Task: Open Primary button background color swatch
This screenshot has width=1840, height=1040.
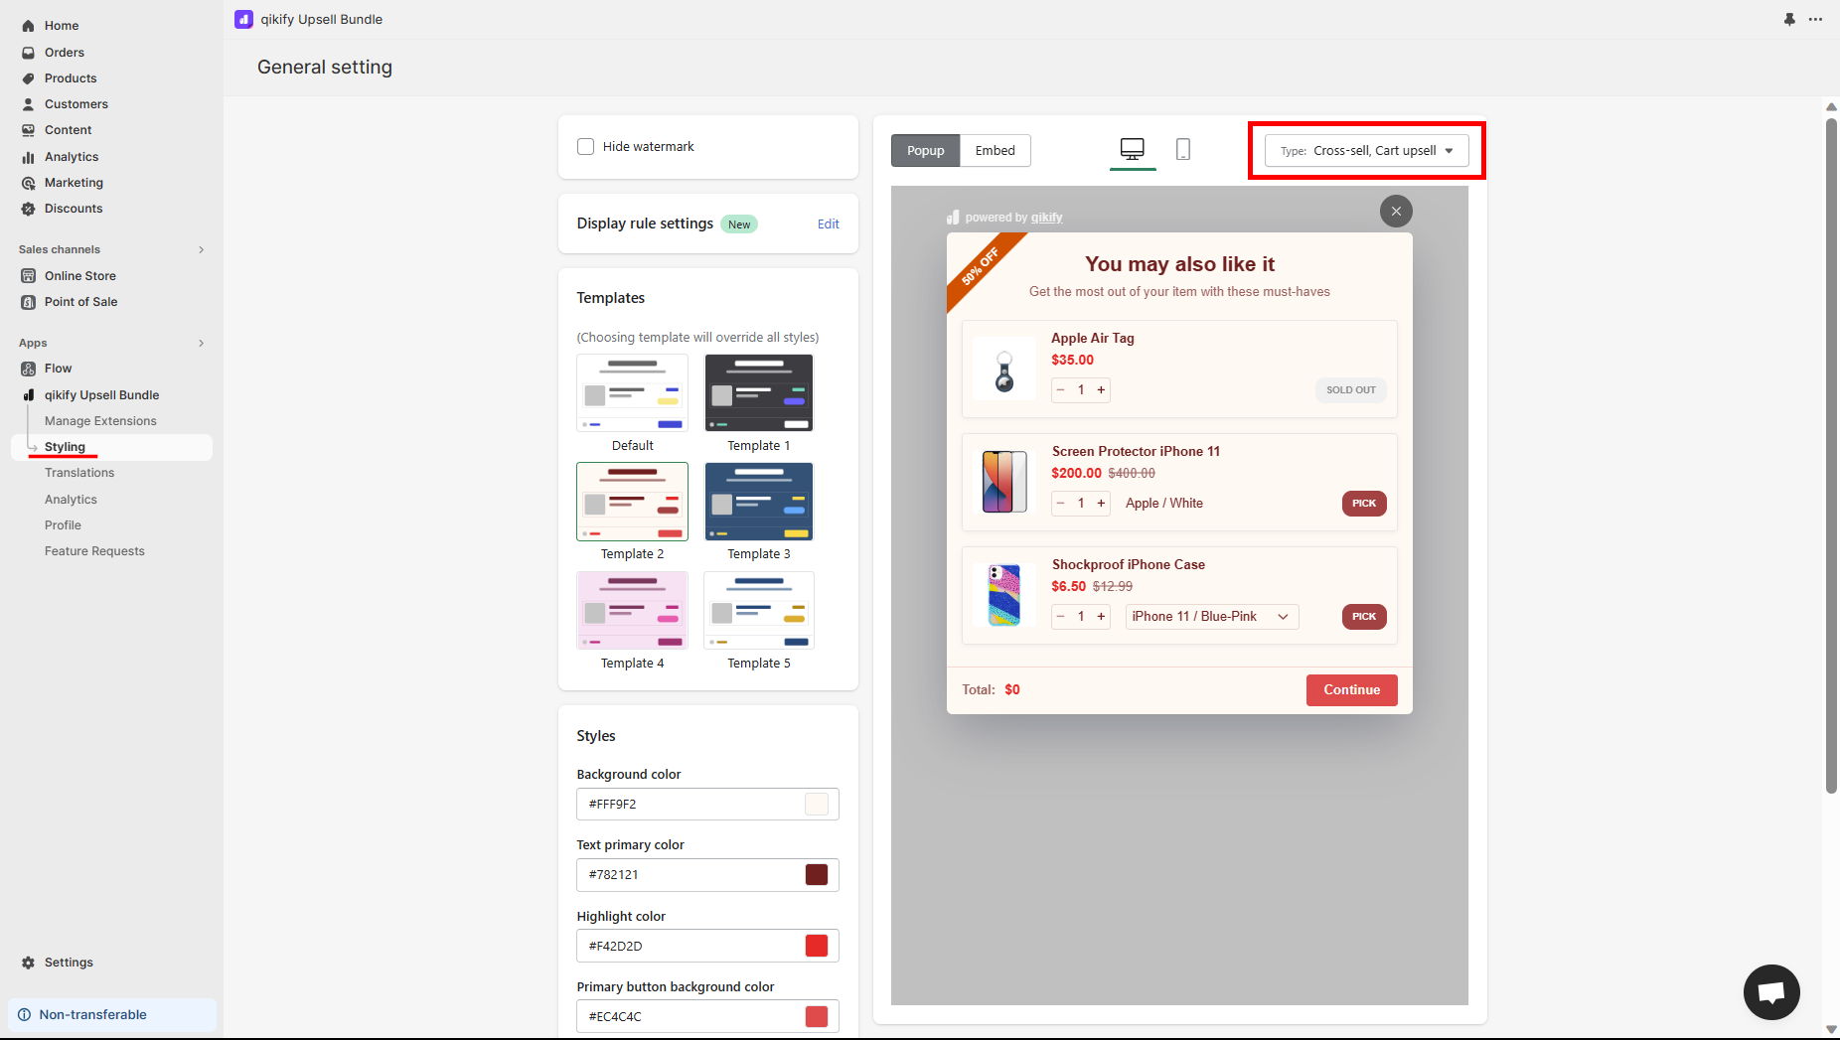Action: click(x=817, y=1016)
